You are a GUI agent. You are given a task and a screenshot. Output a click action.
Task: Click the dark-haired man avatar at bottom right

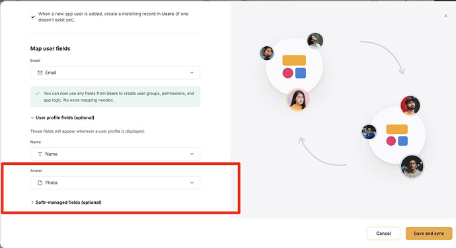412,166
